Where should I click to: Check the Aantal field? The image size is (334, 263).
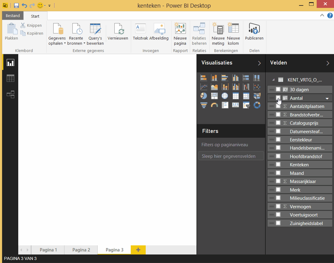278,98
